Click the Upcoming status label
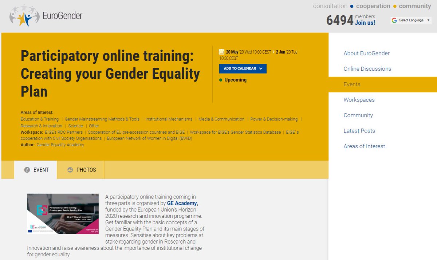Screen dimensions: 437x260 coord(235,80)
